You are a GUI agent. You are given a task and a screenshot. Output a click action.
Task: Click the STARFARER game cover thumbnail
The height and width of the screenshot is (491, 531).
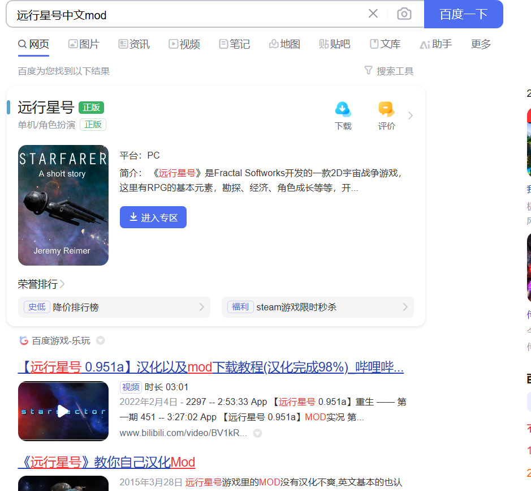pos(63,205)
